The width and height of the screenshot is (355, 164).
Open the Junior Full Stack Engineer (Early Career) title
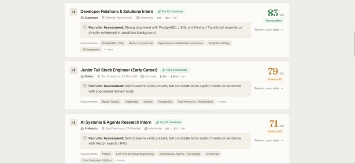point(119,70)
